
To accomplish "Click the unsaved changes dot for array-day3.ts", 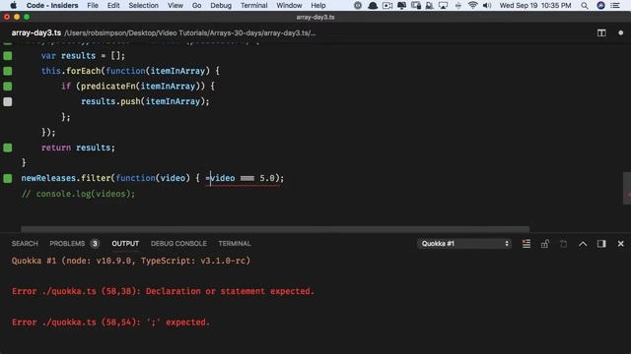I will coord(620,32).
